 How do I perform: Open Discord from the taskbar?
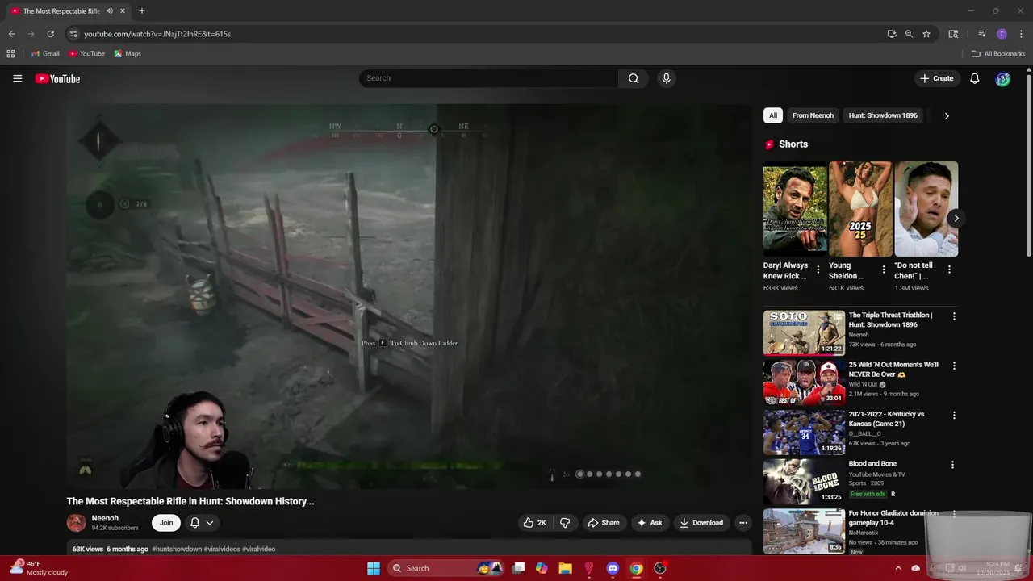pos(613,568)
